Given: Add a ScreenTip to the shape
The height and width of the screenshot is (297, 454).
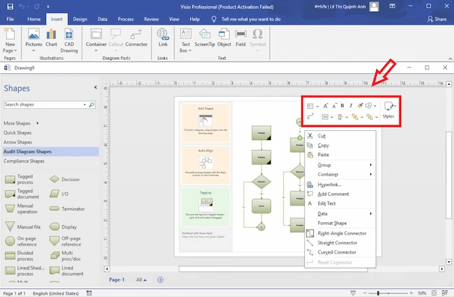Looking at the screenshot, I should click(x=205, y=38).
